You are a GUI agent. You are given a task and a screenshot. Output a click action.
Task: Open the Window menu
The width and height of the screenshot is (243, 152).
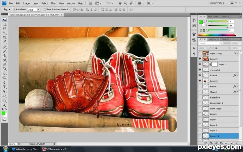tap(71, 3)
